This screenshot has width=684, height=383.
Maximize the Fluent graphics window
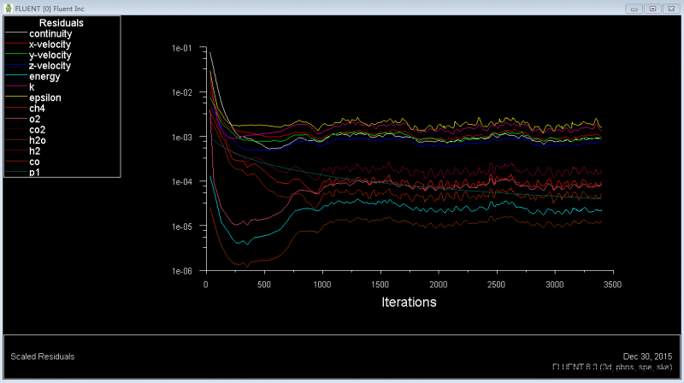coord(652,9)
